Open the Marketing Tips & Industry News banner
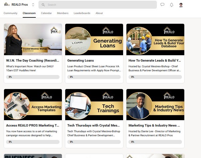This screenshot has width=201, height=158. (156, 104)
